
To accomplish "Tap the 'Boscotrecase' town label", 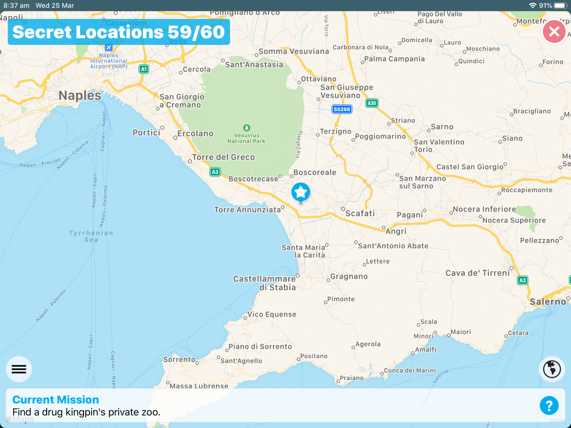I will point(253,179).
